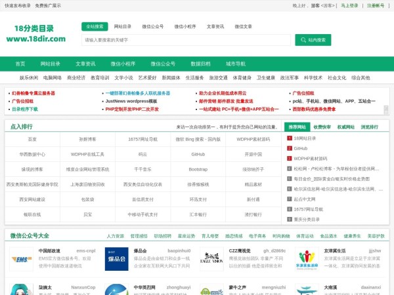The height and width of the screenshot is (295, 394).
Task: Open the 目录程序下载 ad link
Action: [25, 109]
